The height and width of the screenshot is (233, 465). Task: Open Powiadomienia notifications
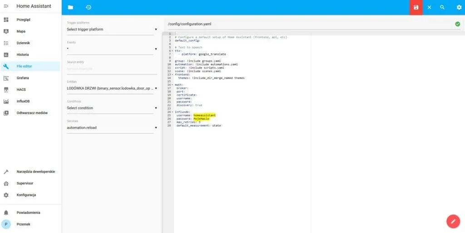coord(30,213)
